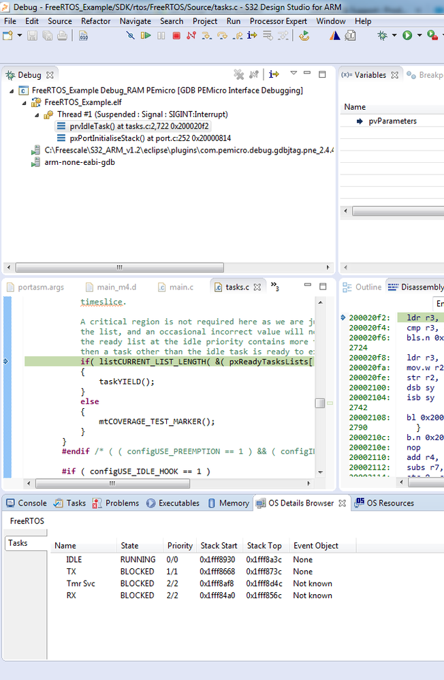Open the OS Resources tab
444x680 pixels.
tap(384, 503)
